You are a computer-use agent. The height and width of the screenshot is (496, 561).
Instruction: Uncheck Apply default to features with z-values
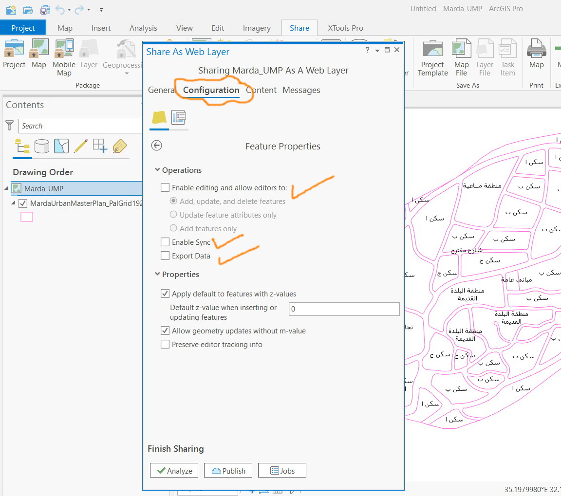(165, 294)
